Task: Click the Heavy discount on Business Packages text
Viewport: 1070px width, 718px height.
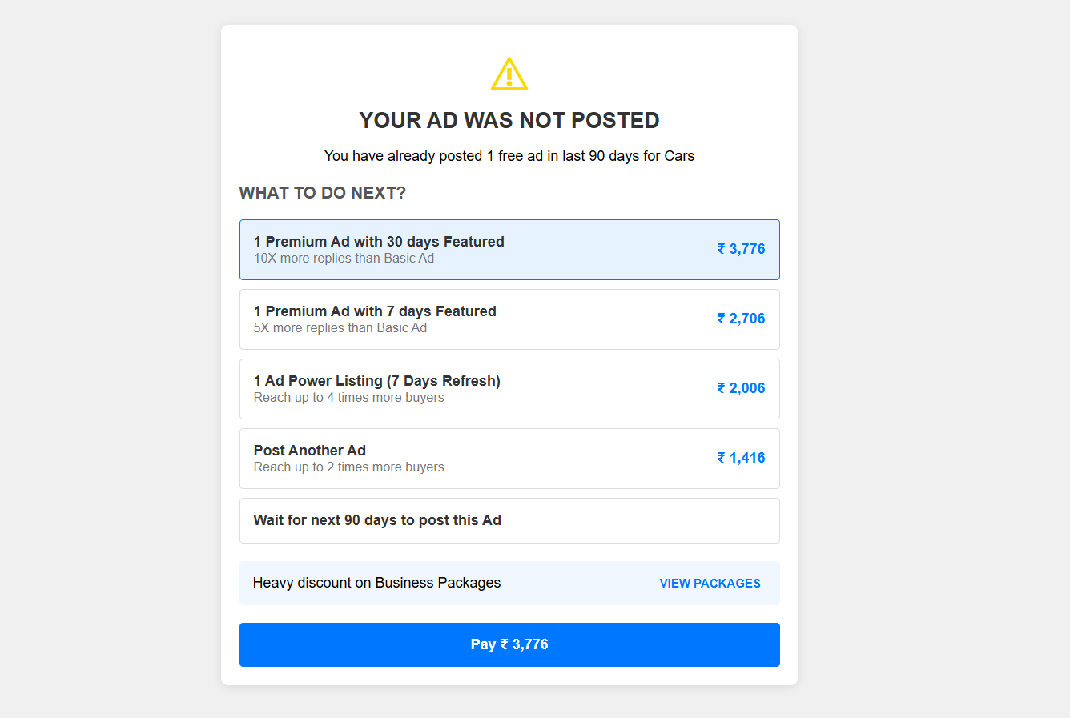Action: tap(376, 583)
